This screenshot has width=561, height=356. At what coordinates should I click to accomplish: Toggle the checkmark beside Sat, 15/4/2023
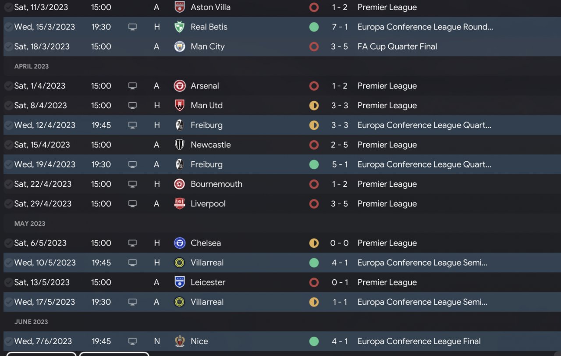pyautogui.click(x=8, y=145)
